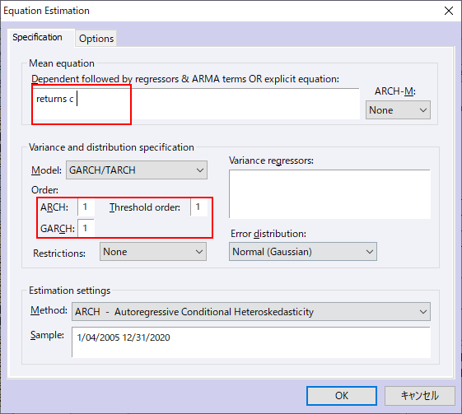Image resolution: width=462 pixels, height=414 pixels.
Task: Click the mean equation text box
Action: coord(196,104)
